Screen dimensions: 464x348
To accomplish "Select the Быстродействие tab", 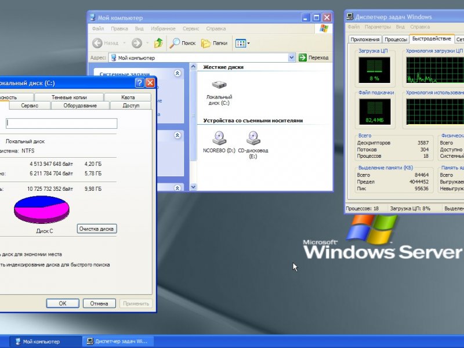I will tap(432, 38).
